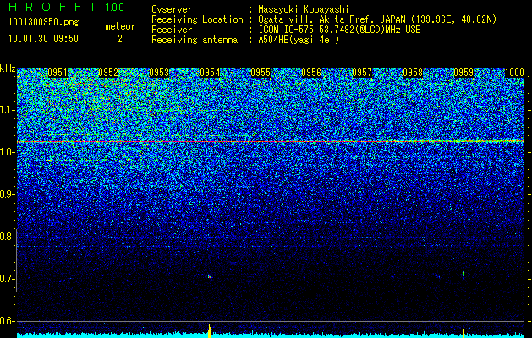532x338 pixels.
Task: Click the 0953 time marker
Action: tap(159, 73)
